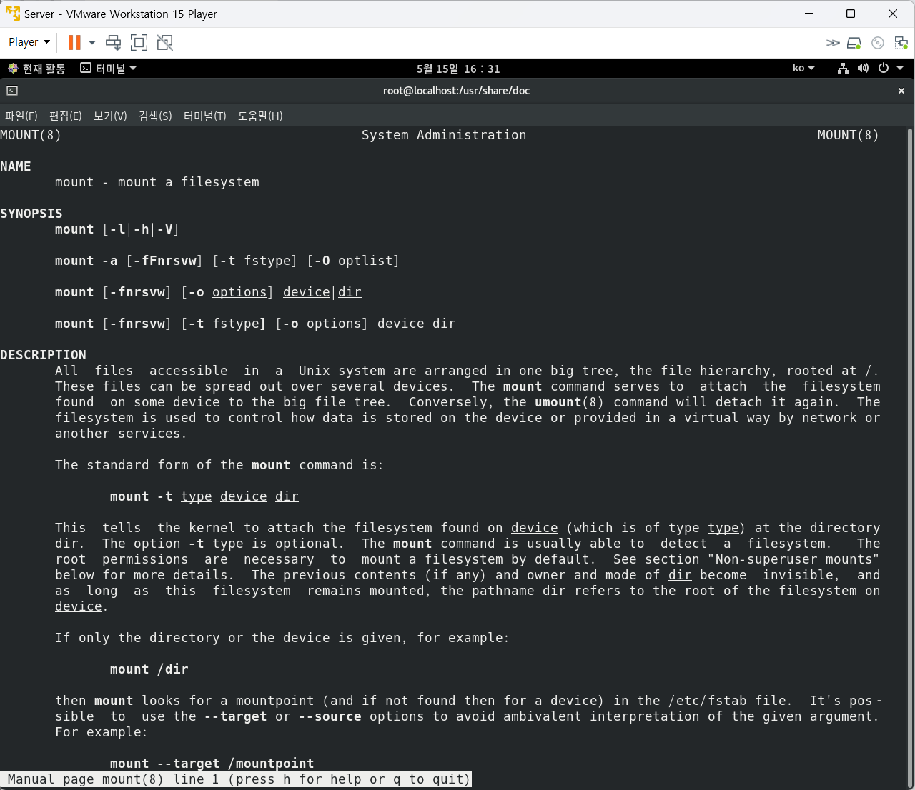Click the terminal icon in the window title bar

[x=12, y=91]
